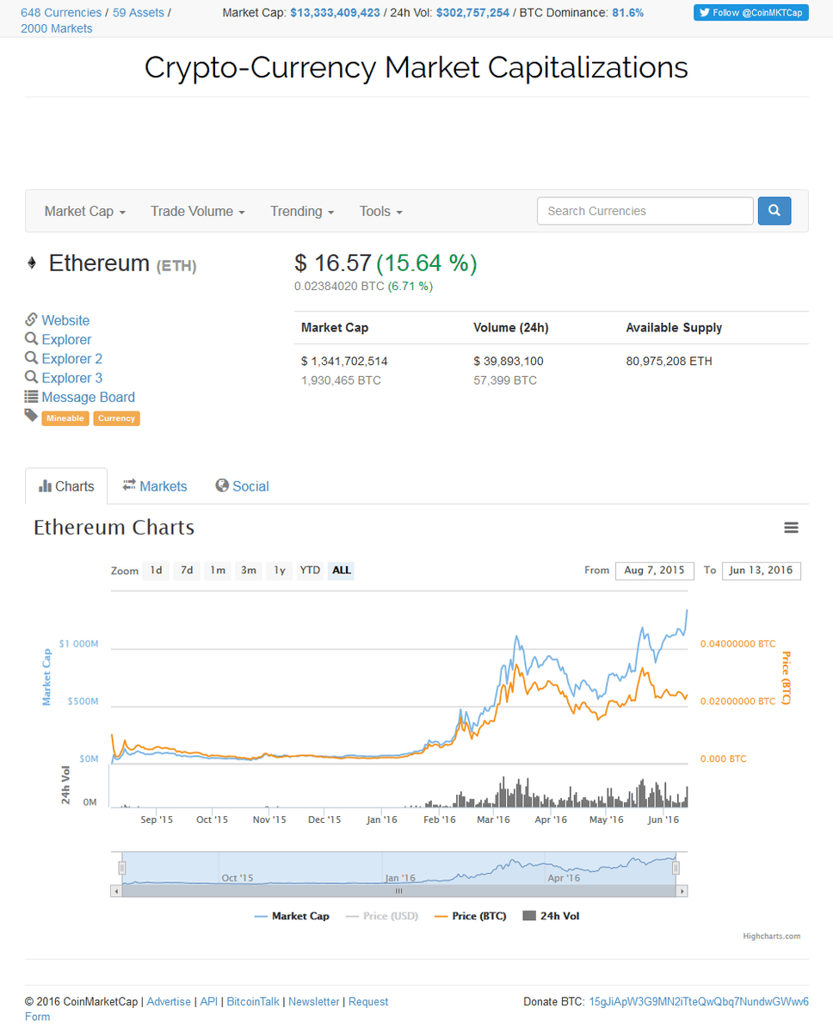The width and height of the screenshot is (833, 1033).
Task: Open the Ethereum Website link
Action: pos(65,320)
